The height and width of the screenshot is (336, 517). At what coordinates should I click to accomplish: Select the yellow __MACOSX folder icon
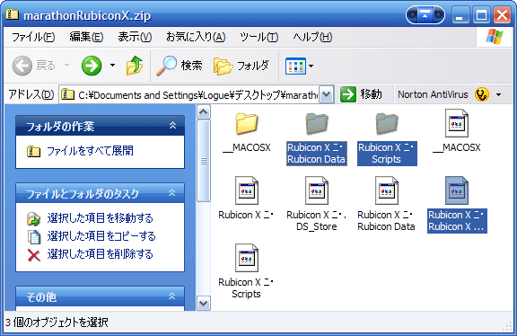tap(246, 123)
